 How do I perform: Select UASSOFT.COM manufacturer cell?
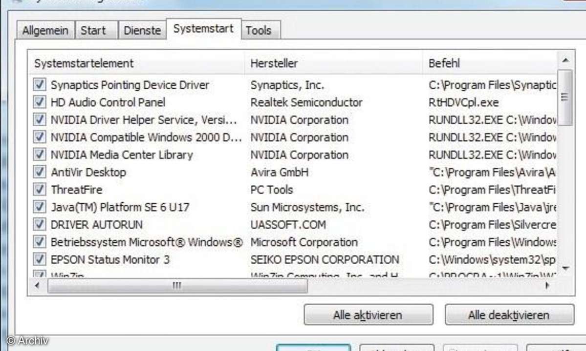[x=288, y=225]
